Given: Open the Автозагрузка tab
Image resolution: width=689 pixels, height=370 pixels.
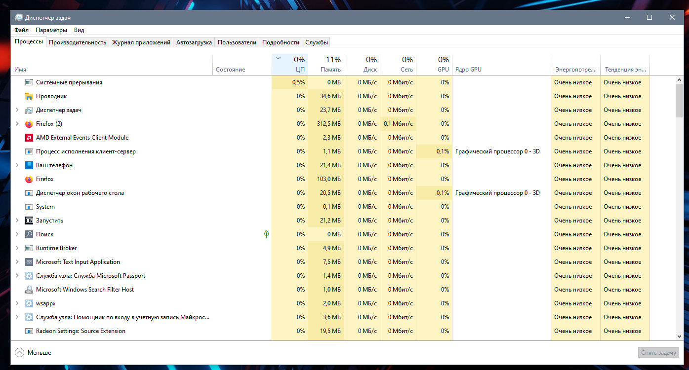Looking at the screenshot, I should point(194,42).
